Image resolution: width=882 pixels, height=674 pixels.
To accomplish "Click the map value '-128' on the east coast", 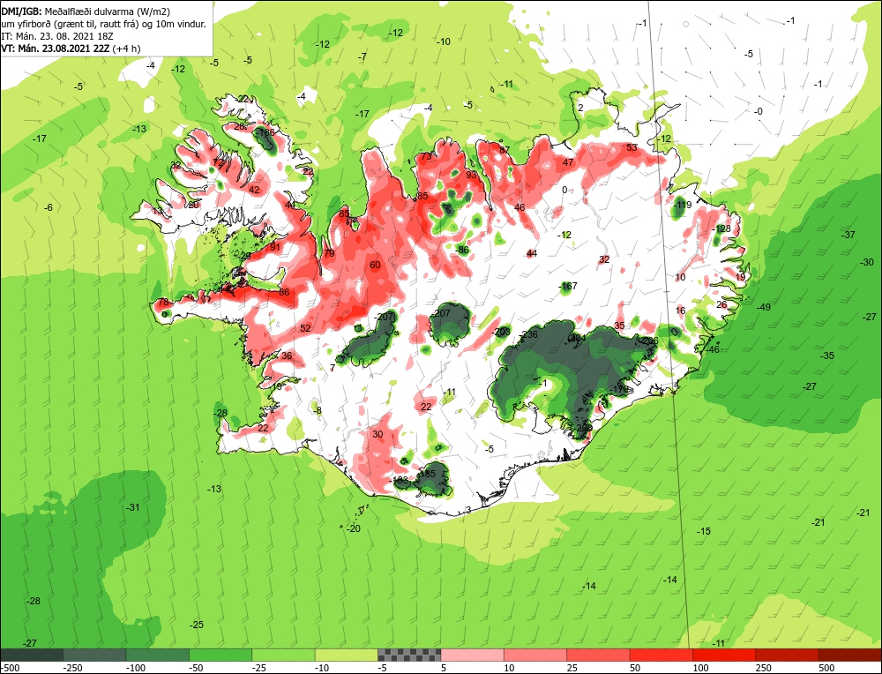I will pyautogui.click(x=721, y=229).
